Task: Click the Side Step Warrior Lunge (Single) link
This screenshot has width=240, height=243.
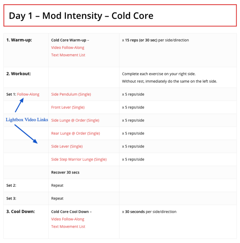Action: tap(79, 159)
